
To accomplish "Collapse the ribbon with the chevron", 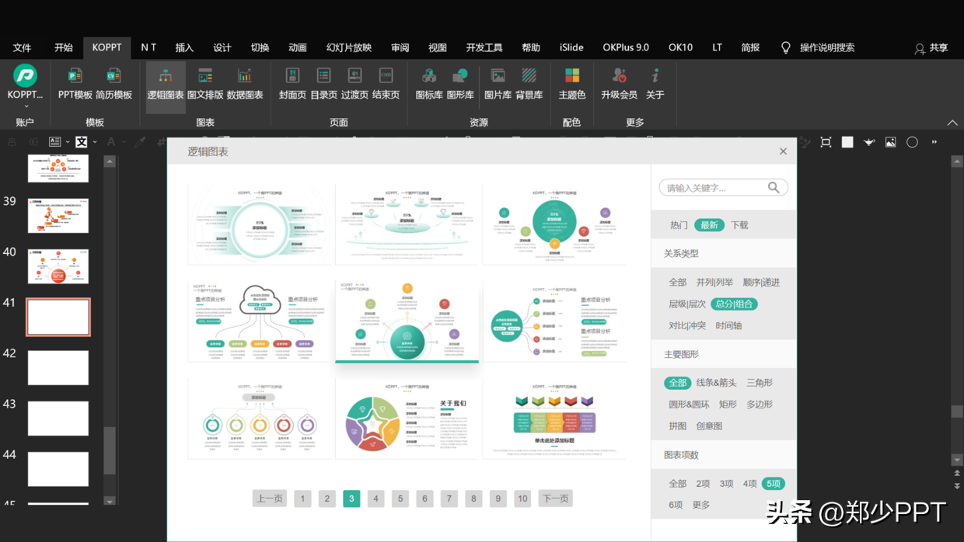I will coord(952,123).
